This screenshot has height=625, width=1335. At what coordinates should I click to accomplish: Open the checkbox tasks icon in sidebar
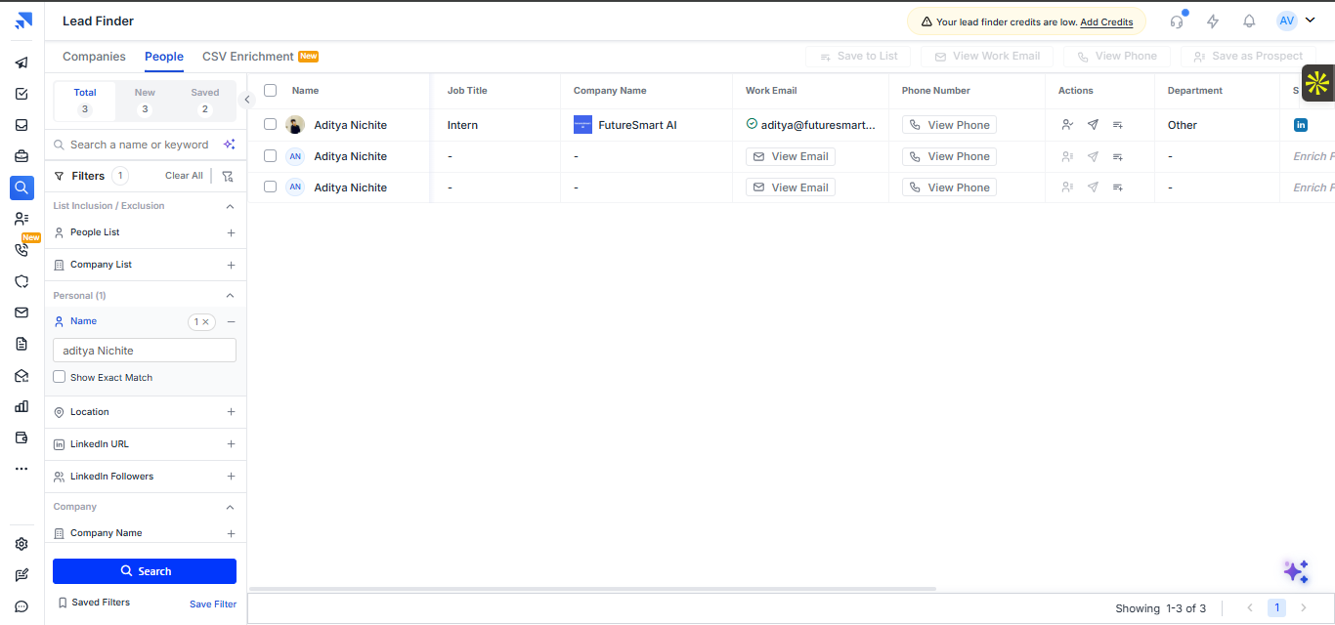point(22,94)
